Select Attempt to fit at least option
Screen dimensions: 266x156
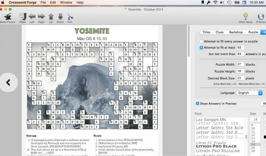pyautogui.click(x=201, y=48)
